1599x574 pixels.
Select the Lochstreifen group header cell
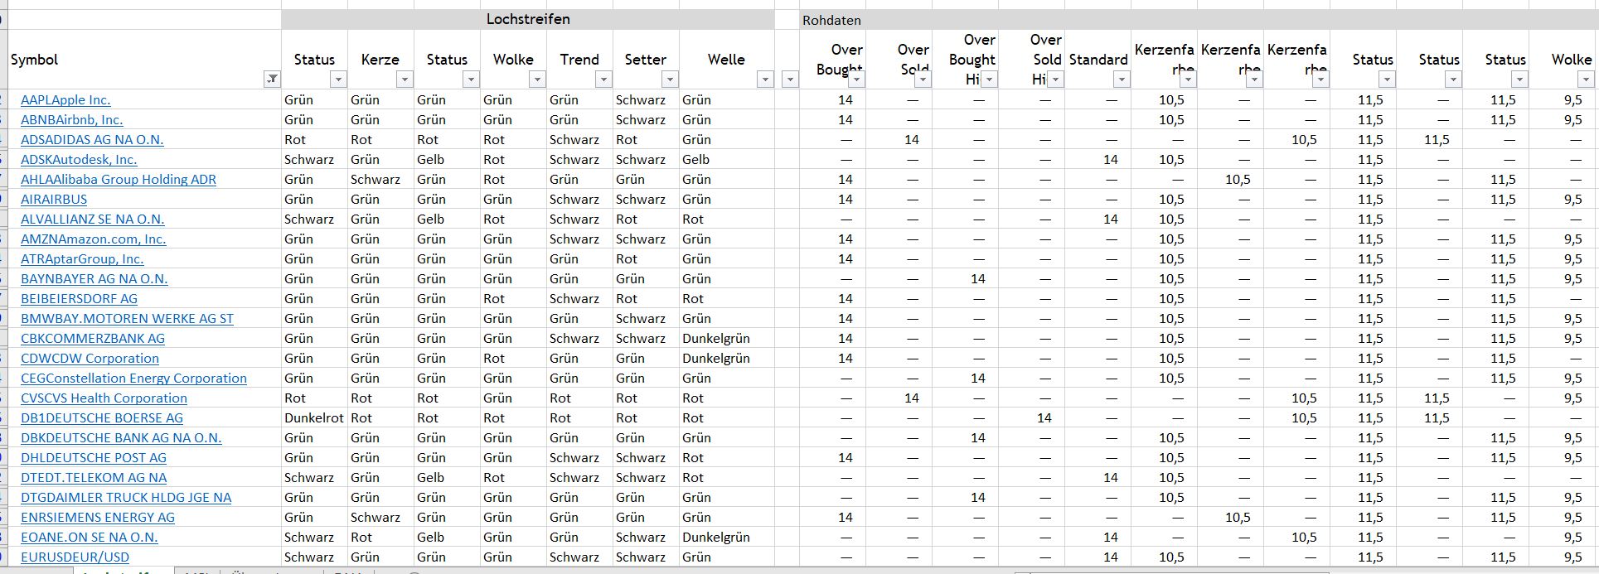coord(528,19)
